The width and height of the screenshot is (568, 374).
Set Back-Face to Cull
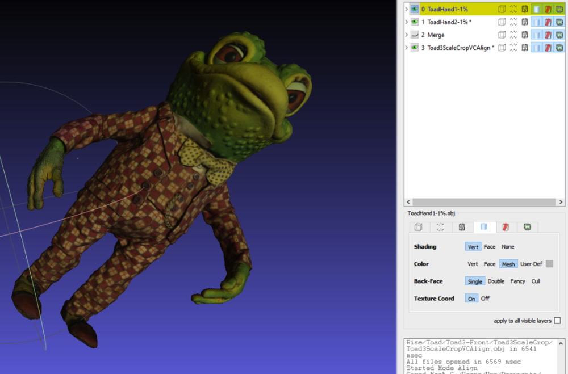click(536, 281)
